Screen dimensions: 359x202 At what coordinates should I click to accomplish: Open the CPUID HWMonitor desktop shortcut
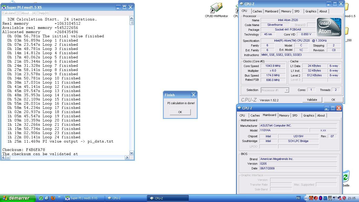pos(216,10)
